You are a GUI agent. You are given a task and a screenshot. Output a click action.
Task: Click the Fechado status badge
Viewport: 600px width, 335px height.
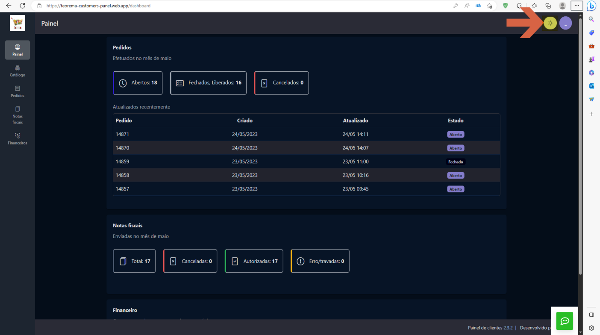click(456, 162)
